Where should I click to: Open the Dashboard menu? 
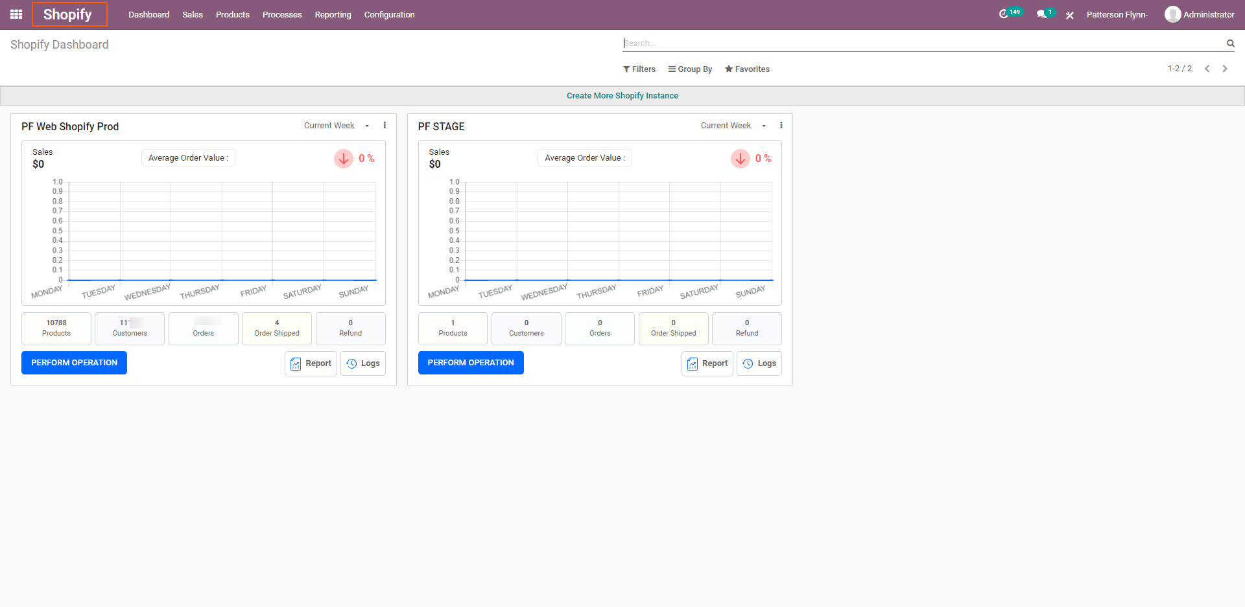tap(148, 14)
